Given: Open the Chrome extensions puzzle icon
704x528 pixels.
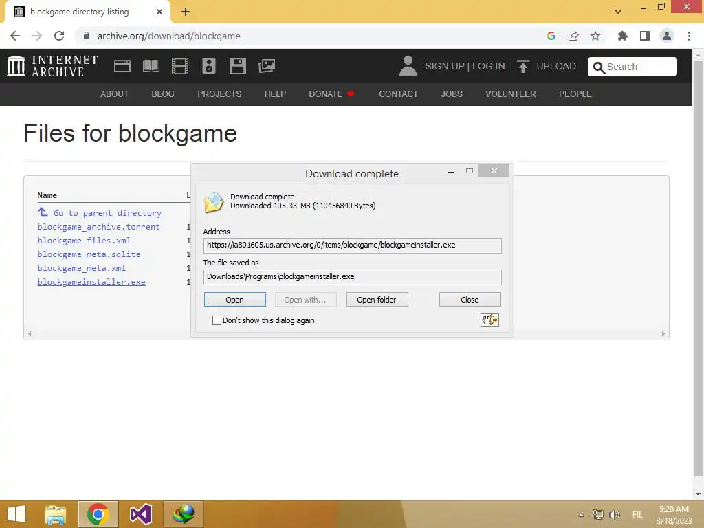Looking at the screenshot, I should [622, 36].
